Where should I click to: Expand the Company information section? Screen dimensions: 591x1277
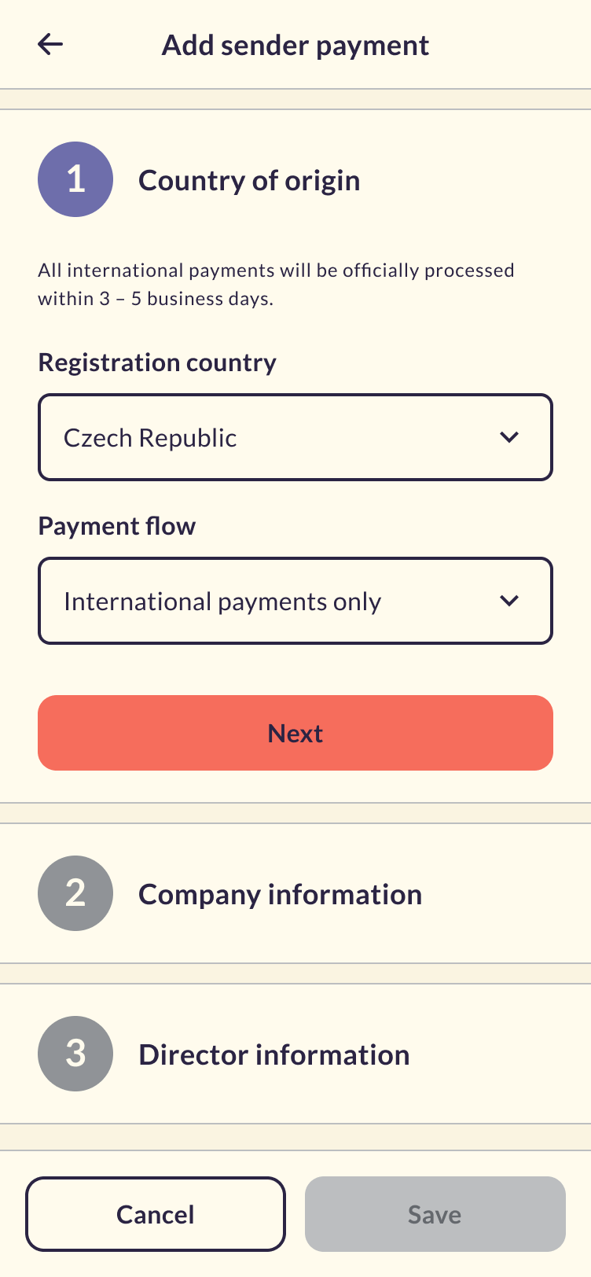(281, 894)
